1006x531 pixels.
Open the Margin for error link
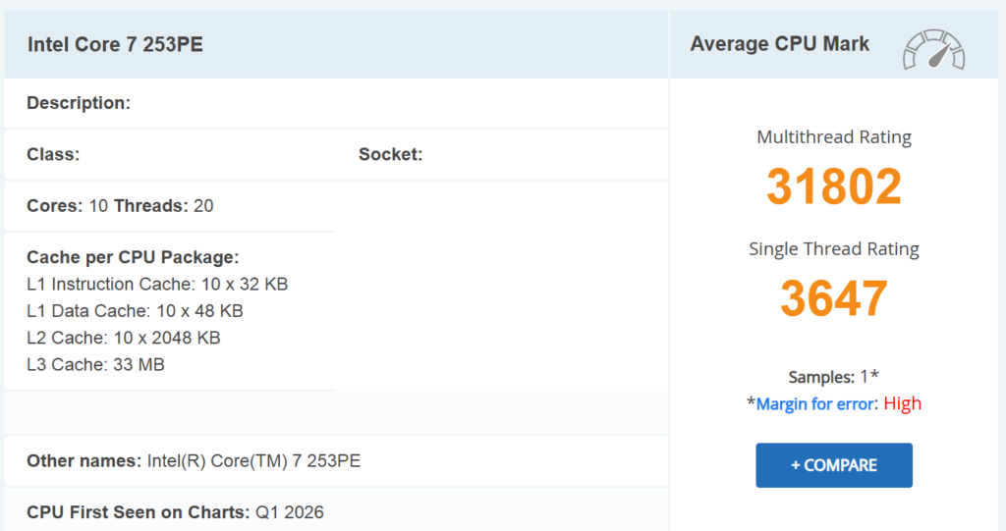coord(815,403)
